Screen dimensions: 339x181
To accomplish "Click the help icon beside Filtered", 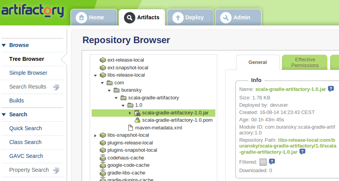I will [x=272, y=161].
